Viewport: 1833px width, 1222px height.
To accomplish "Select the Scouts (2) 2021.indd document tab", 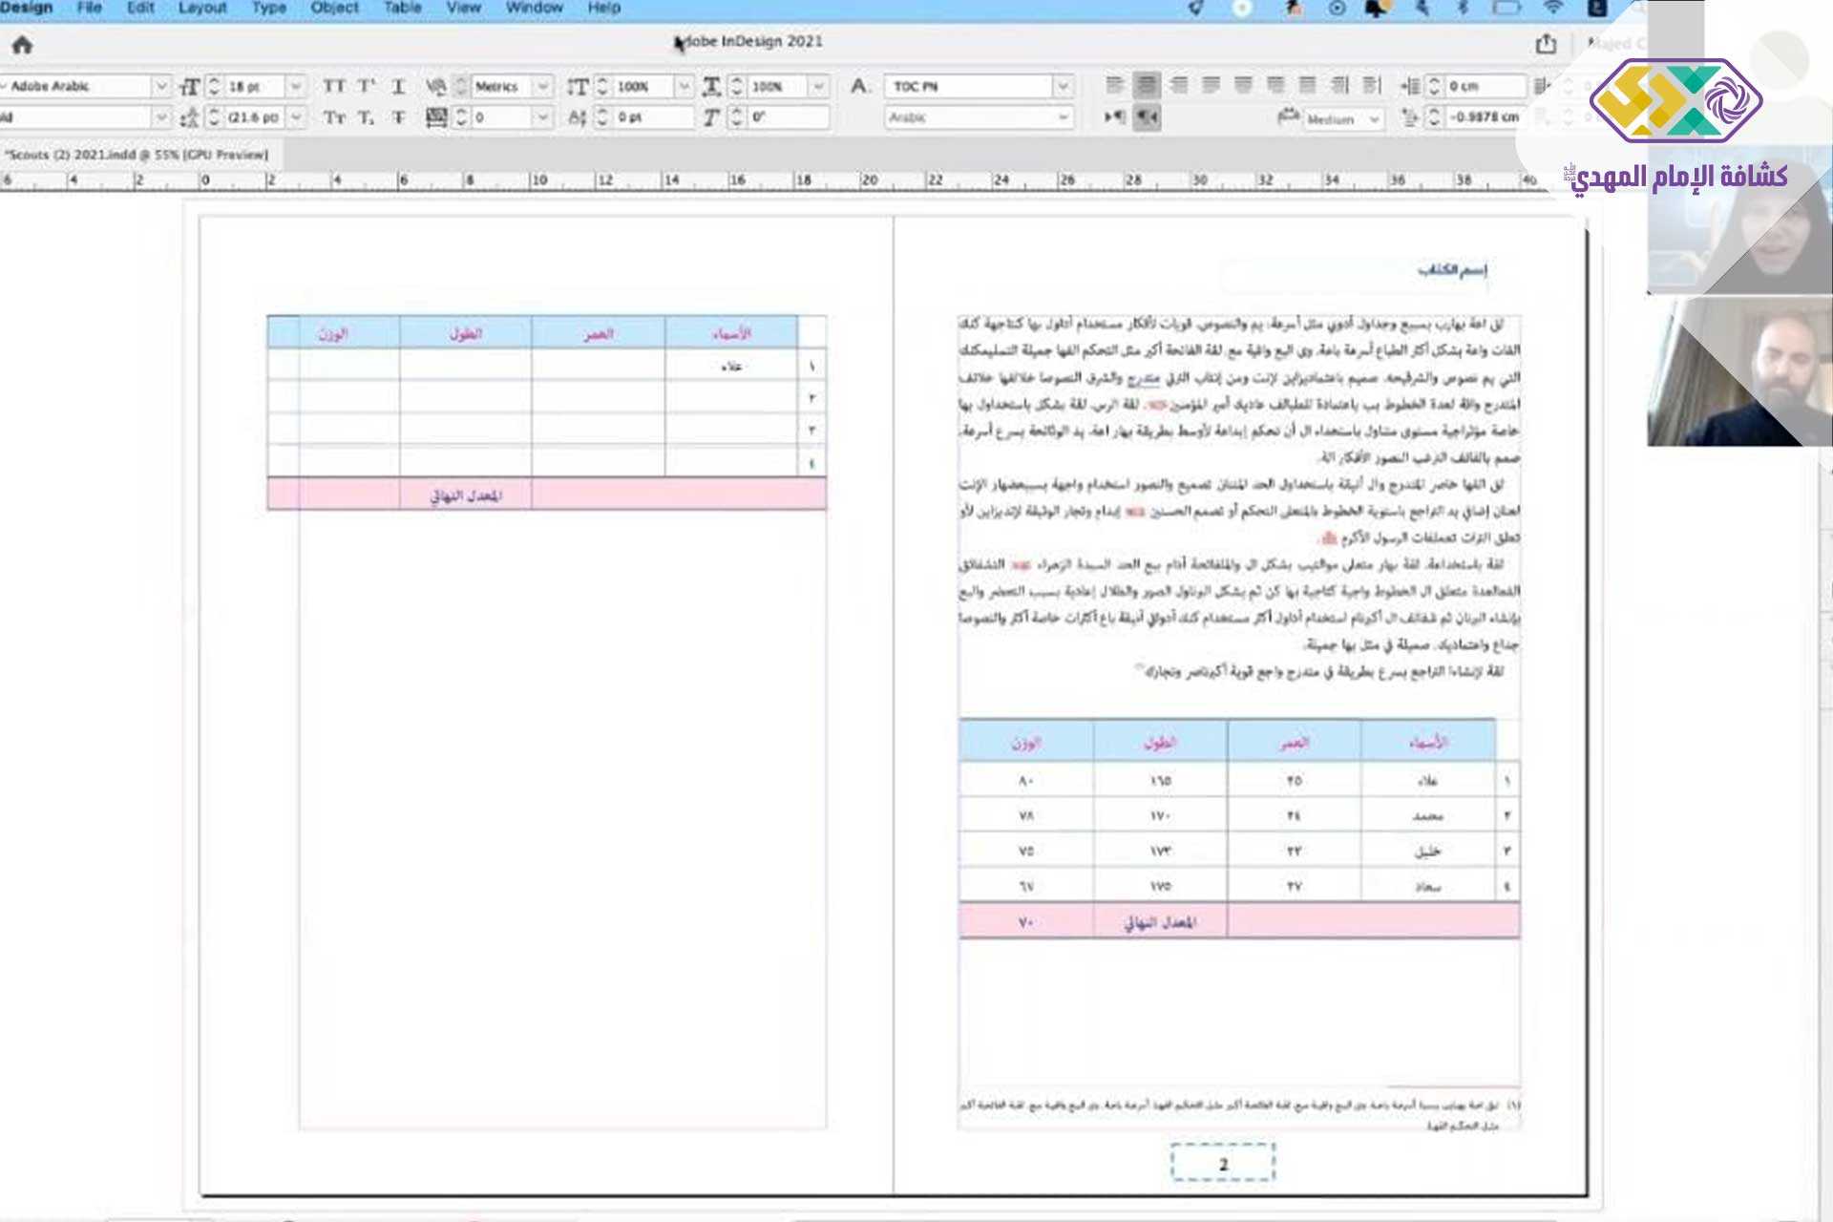I will 137,155.
